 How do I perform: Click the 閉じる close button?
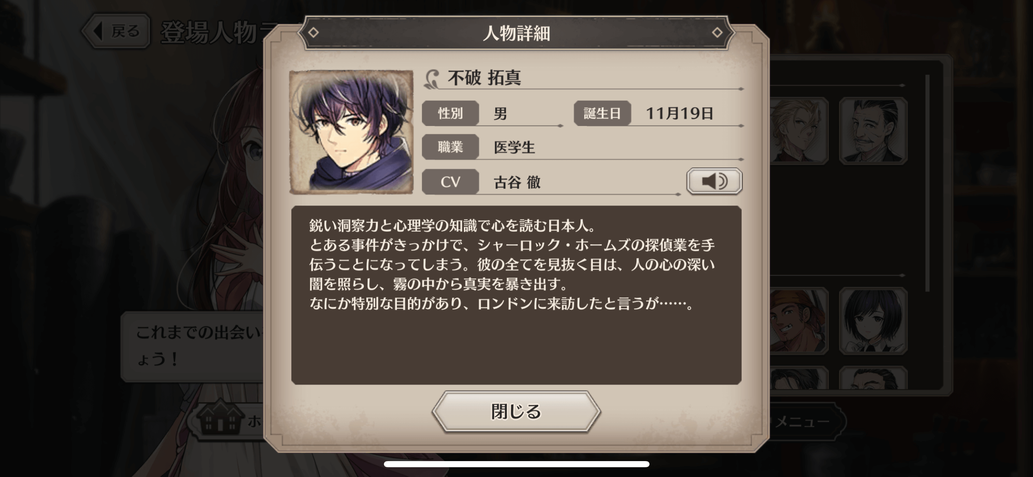coord(516,411)
